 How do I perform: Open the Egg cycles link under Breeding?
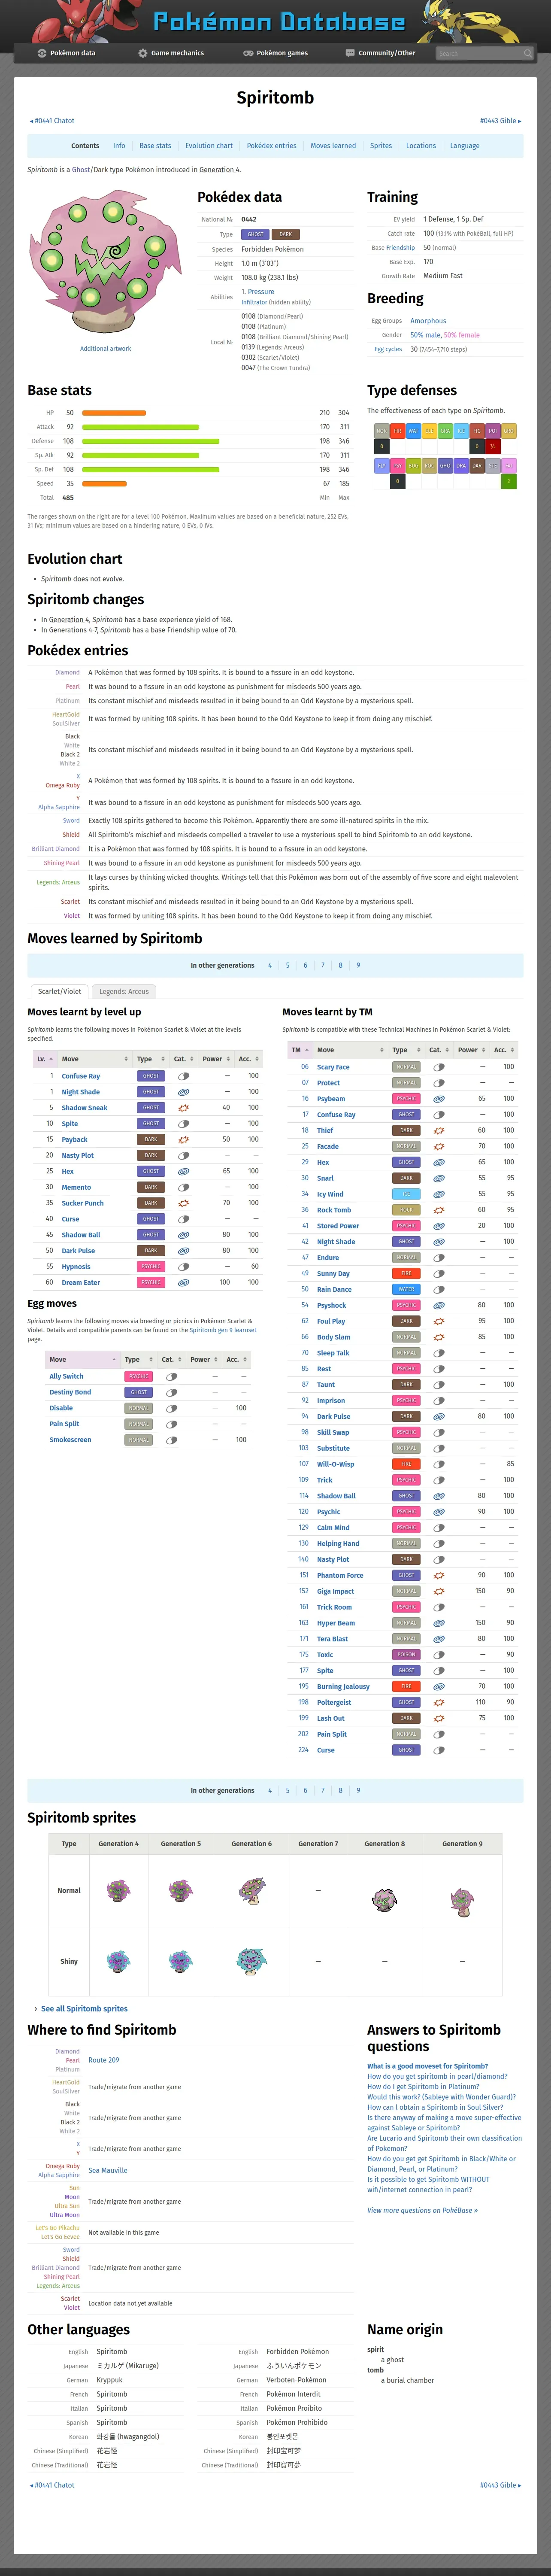(x=388, y=349)
